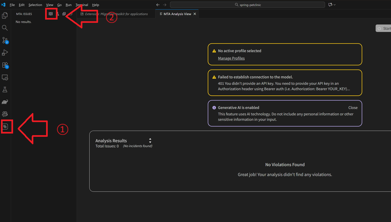The height and width of the screenshot is (222, 391).
Task: Open the Extensions view with badge 1
Action: (5, 65)
